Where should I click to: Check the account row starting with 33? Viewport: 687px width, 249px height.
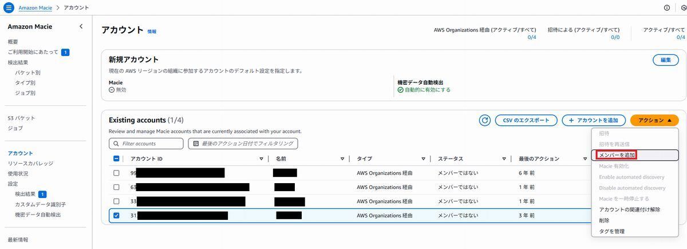click(x=117, y=201)
